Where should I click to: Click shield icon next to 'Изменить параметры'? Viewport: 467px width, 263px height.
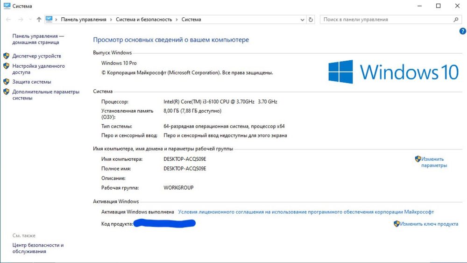[418, 159]
